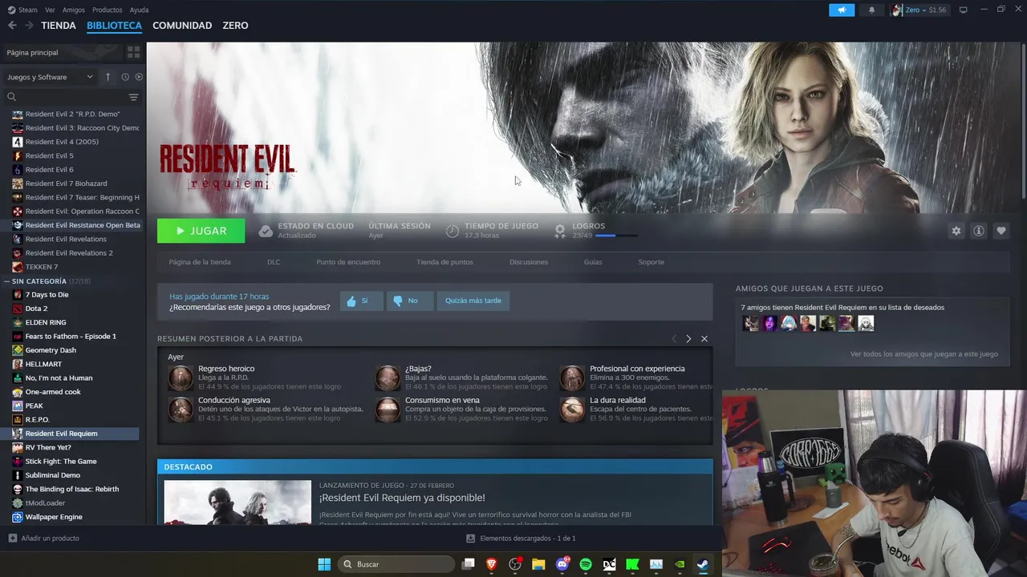Image resolution: width=1027 pixels, height=577 pixels.
Task: Click La dura realidad achievement icon
Action: (x=572, y=409)
